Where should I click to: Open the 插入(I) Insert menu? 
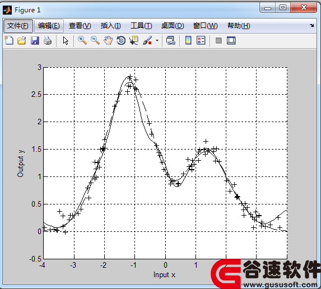(x=110, y=26)
